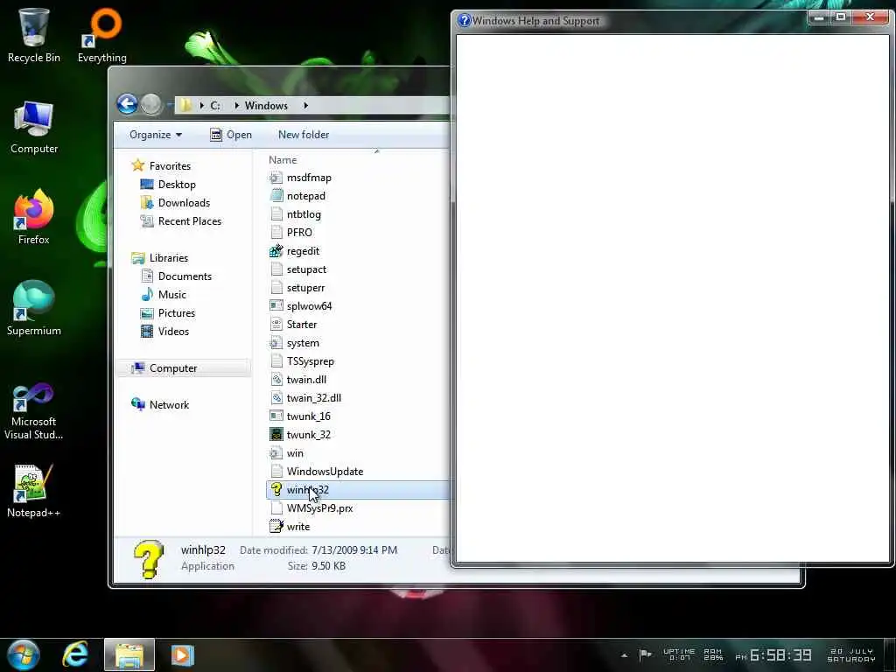The height and width of the screenshot is (672, 896).
Task: Click the Show desktop strip on taskbar
Action: point(892,654)
